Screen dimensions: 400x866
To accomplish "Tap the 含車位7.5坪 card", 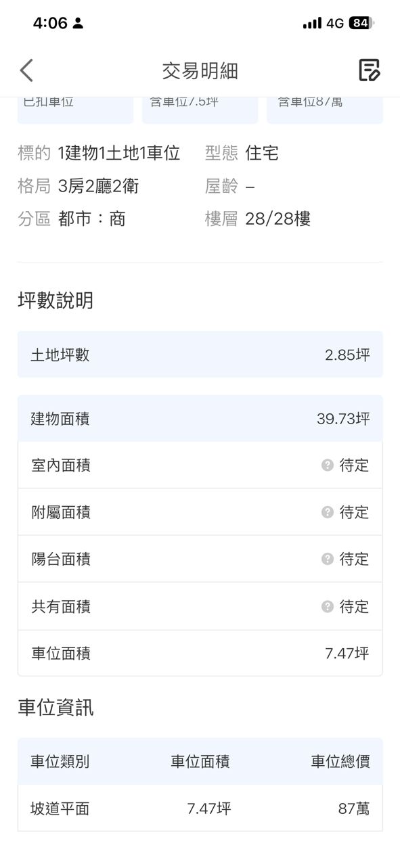I will coord(200,110).
